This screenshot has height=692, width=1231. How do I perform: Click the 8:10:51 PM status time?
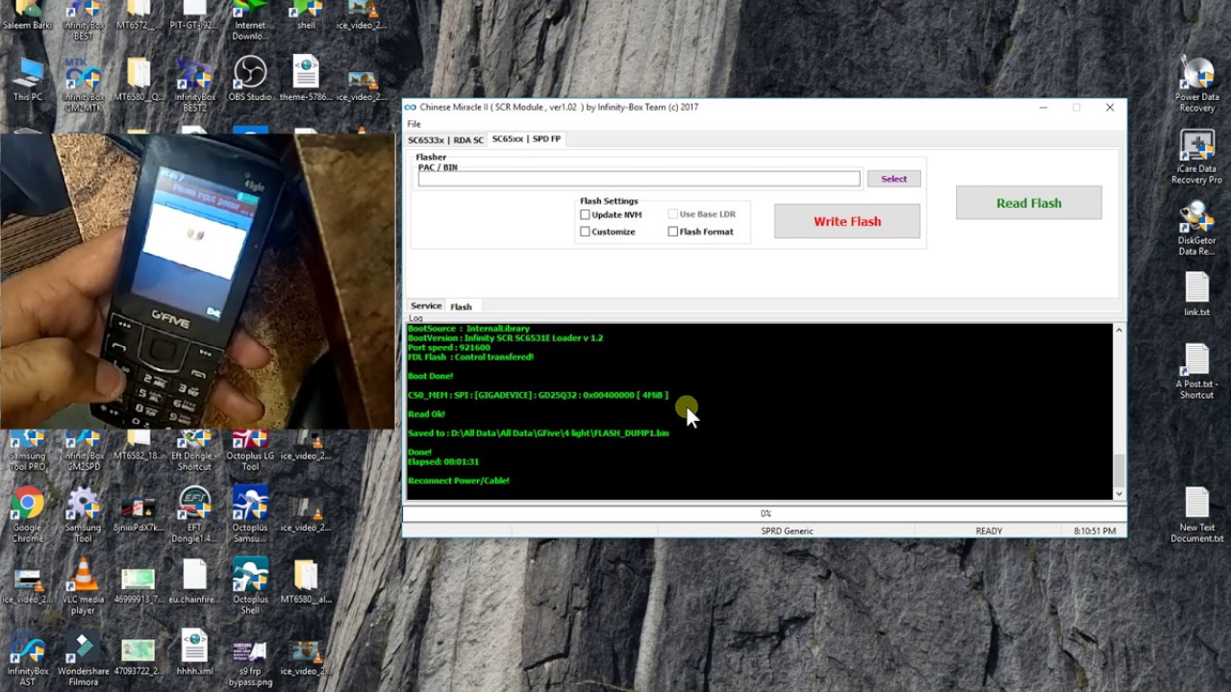pyautogui.click(x=1094, y=531)
